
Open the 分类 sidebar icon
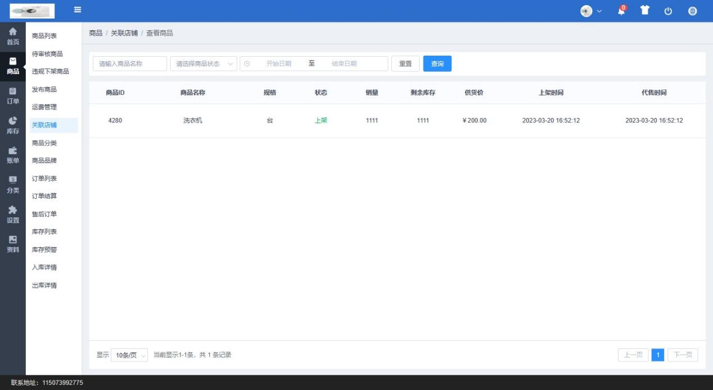pyautogui.click(x=12, y=185)
